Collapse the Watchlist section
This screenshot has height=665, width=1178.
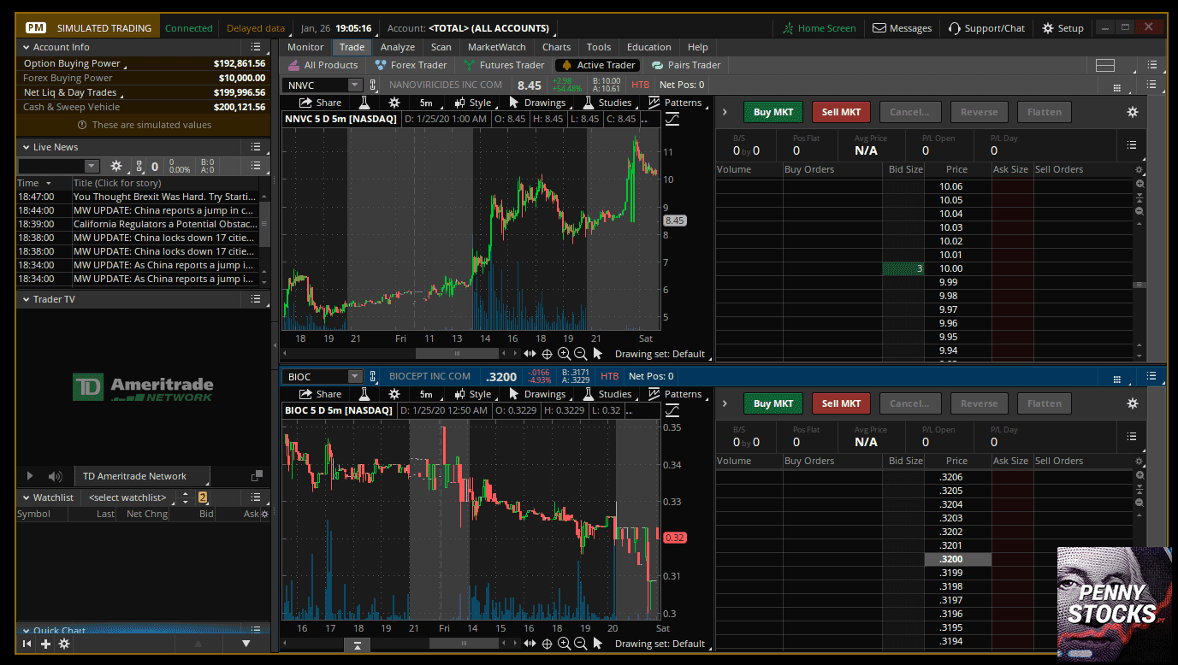coord(25,497)
